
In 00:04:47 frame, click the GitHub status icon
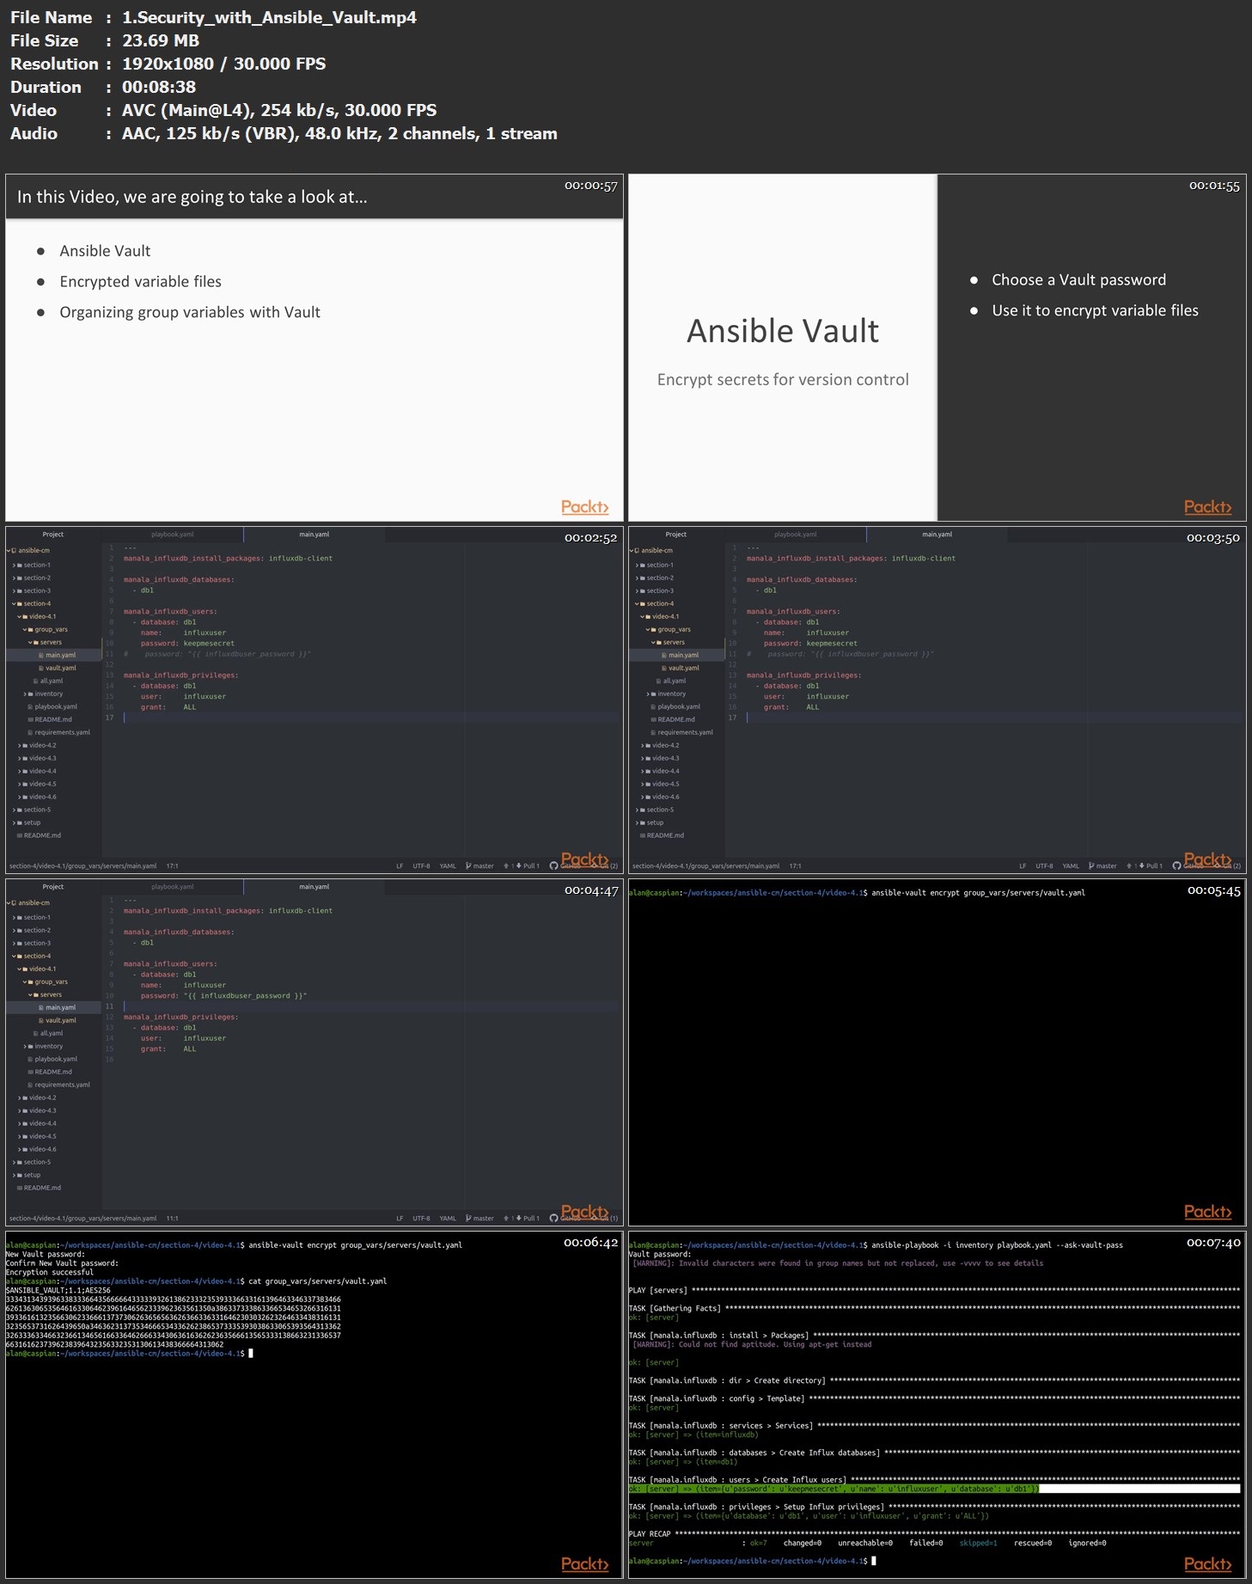[x=553, y=1219]
